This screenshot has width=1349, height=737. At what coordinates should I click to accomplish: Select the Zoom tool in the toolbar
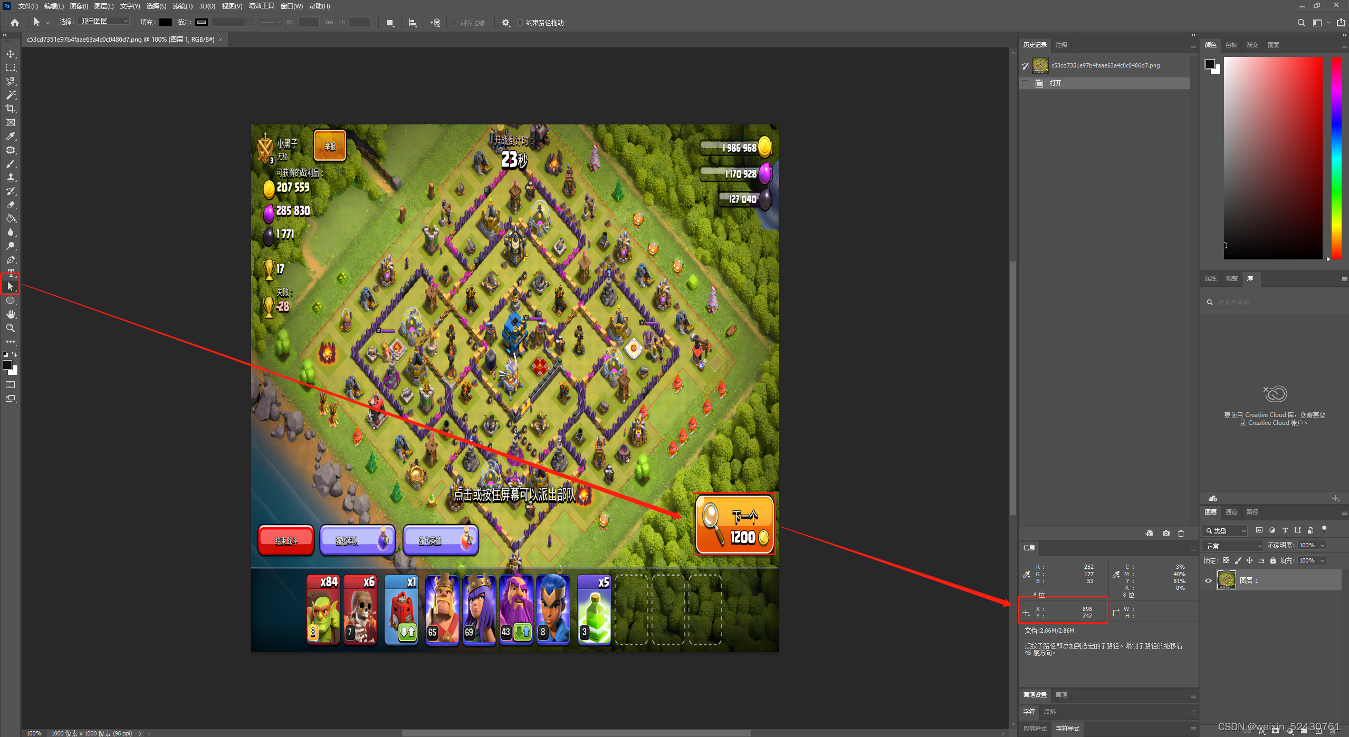point(11,328)
